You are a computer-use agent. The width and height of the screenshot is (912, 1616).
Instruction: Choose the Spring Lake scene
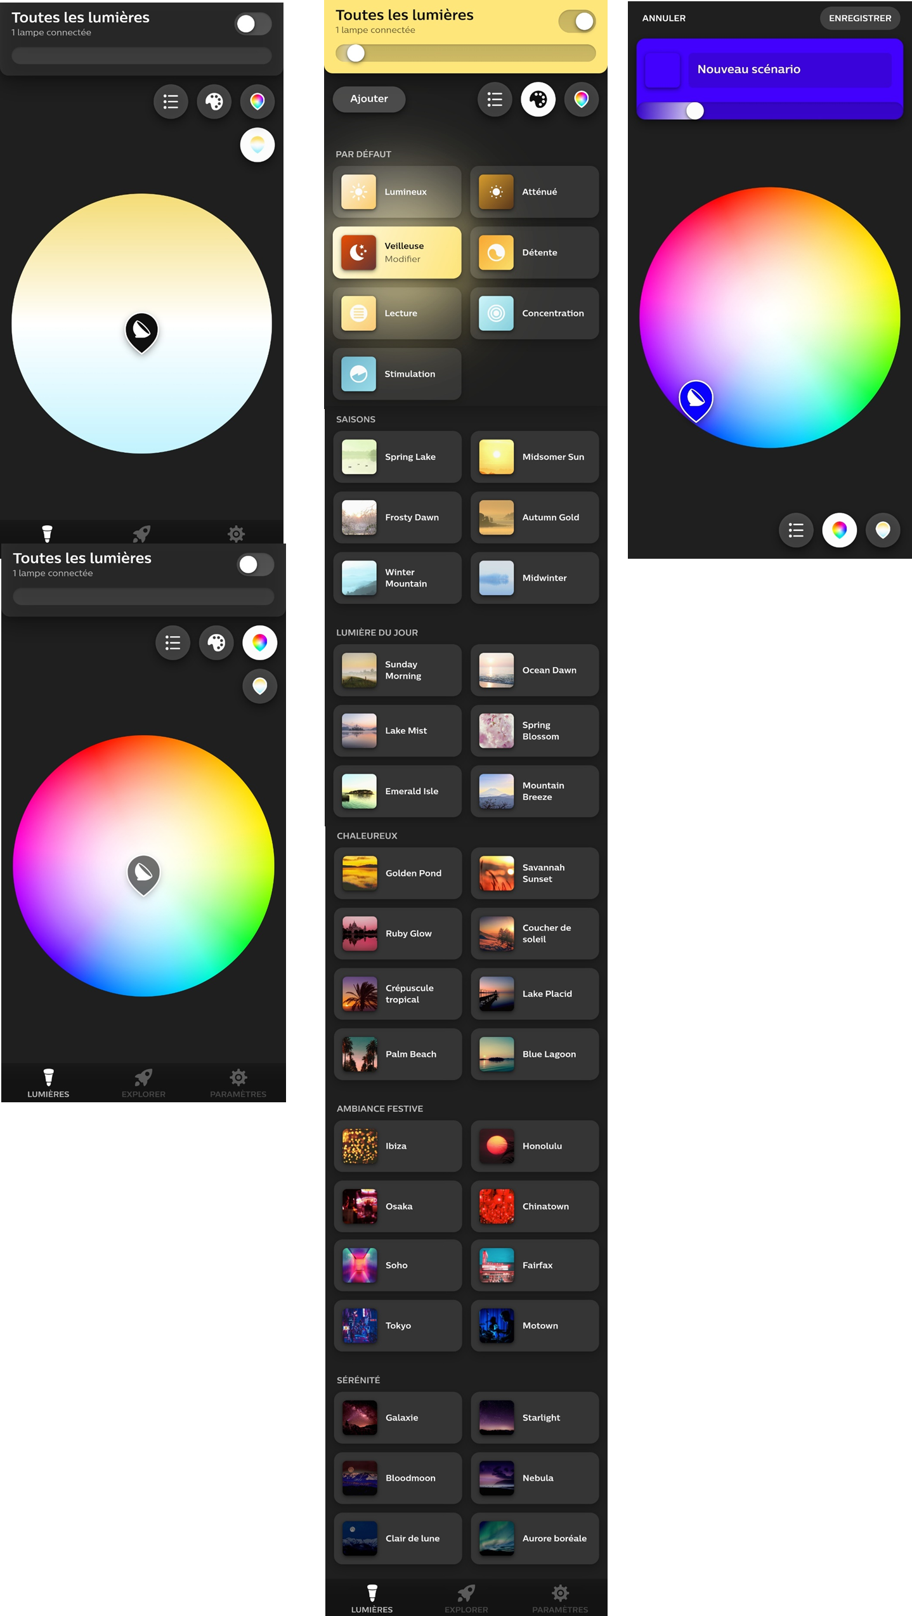point(398,457)
